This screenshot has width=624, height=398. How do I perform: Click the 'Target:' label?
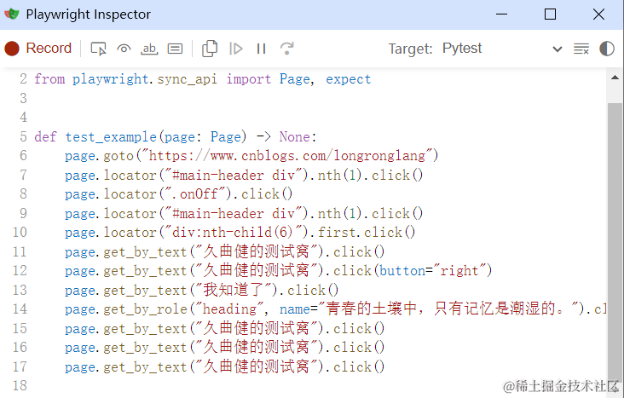tap(410, 49)
